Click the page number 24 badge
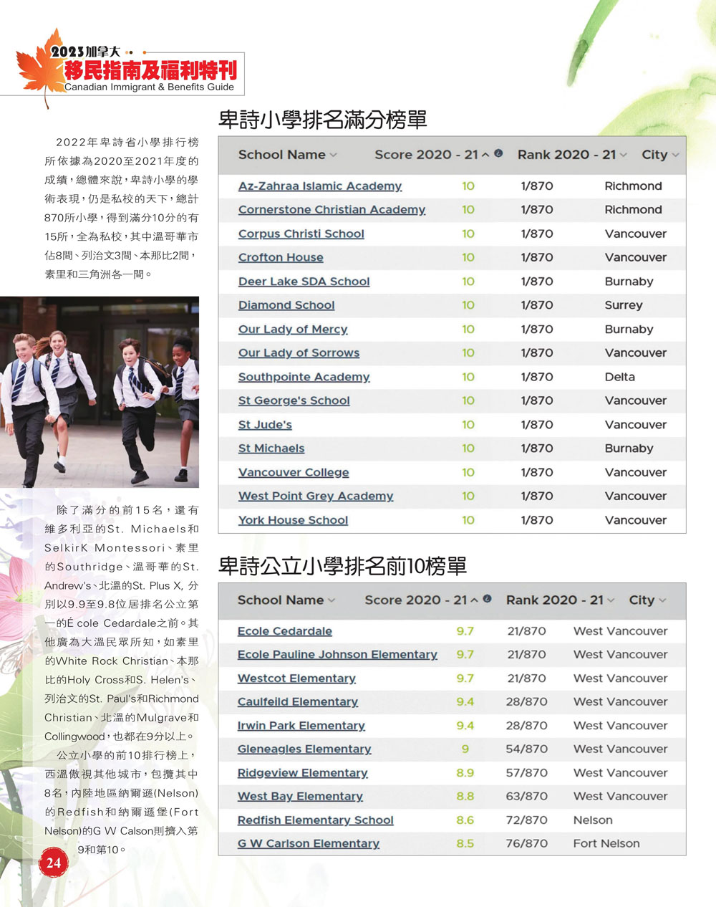 (x=54, y=862)
